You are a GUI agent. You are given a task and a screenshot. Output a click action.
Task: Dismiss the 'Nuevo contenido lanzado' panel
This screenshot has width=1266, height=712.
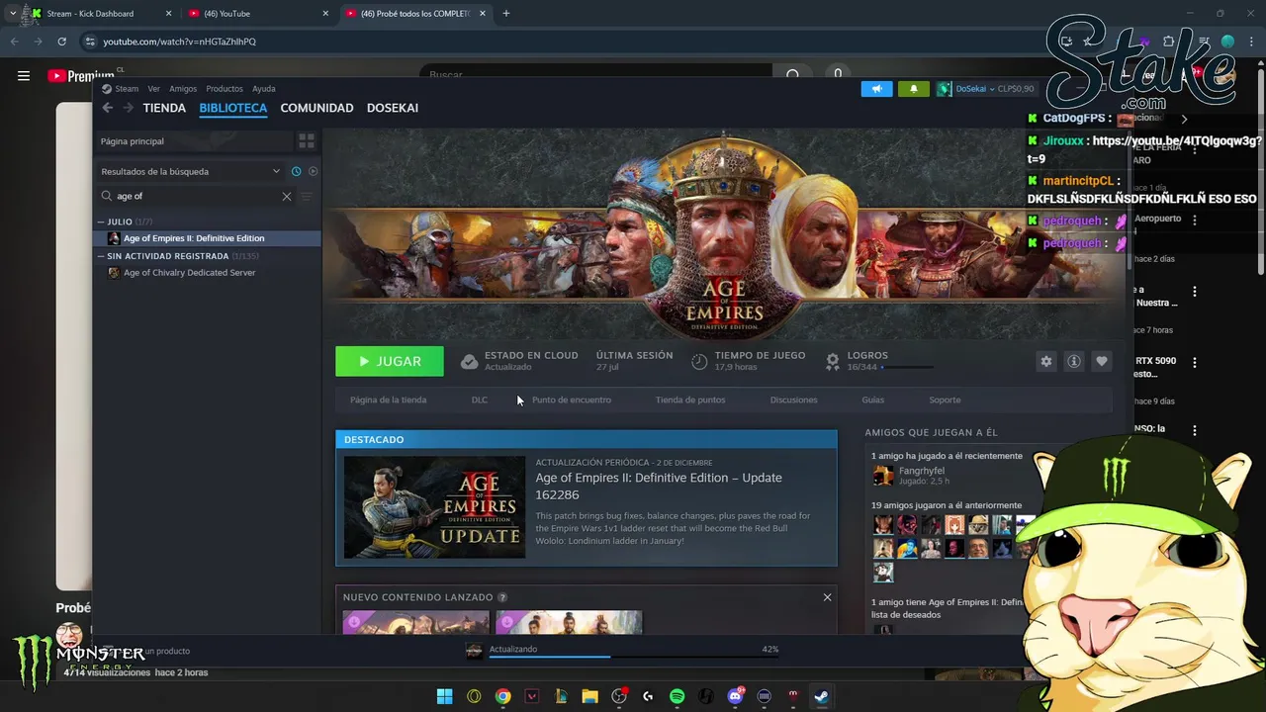point(828,597)
